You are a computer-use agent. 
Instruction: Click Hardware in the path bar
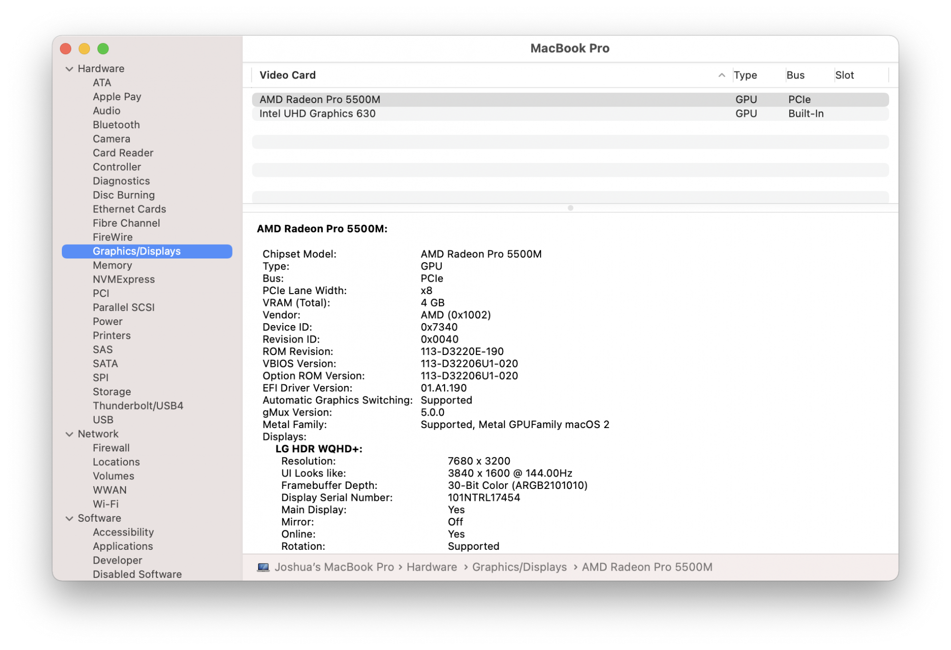point(431,567)
